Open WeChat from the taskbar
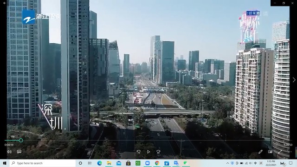This screenshot has width=297, height=167. [x=186, y=163]
